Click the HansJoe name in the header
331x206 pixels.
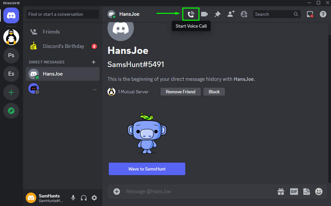[130, 14]
